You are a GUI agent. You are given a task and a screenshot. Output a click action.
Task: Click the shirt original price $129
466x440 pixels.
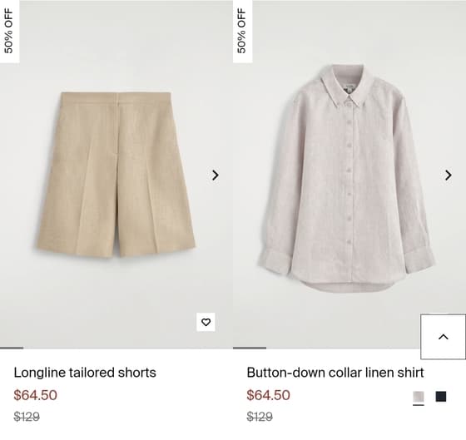coord(260,417)
